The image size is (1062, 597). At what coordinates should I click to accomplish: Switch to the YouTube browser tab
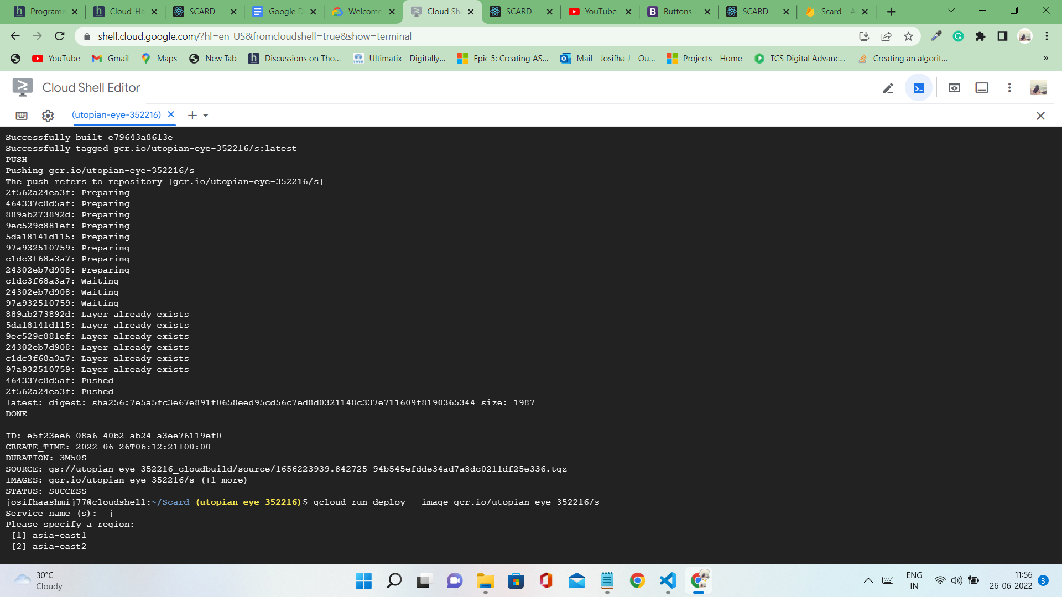[x=599, y=12]
